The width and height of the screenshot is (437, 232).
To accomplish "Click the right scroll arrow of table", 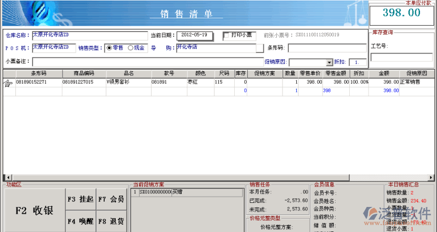I will pos(431,178).
